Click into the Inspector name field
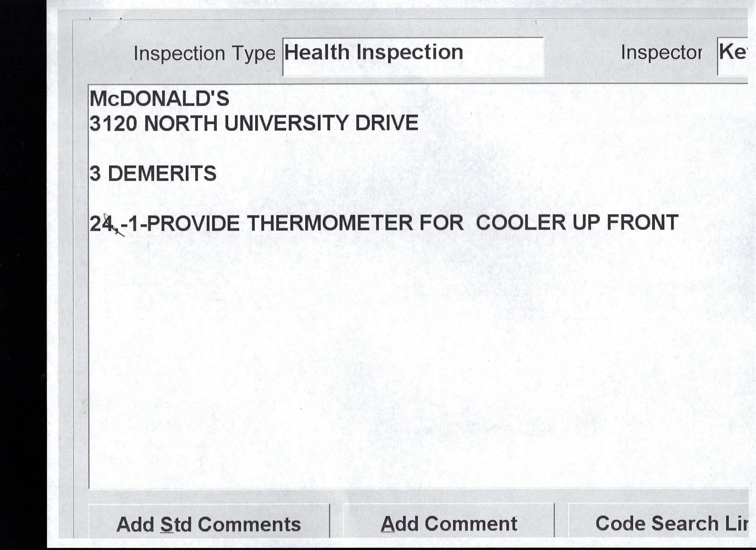The height and width of the screenshot is (550, 756). pyautogui.click(x=733, y=56)
